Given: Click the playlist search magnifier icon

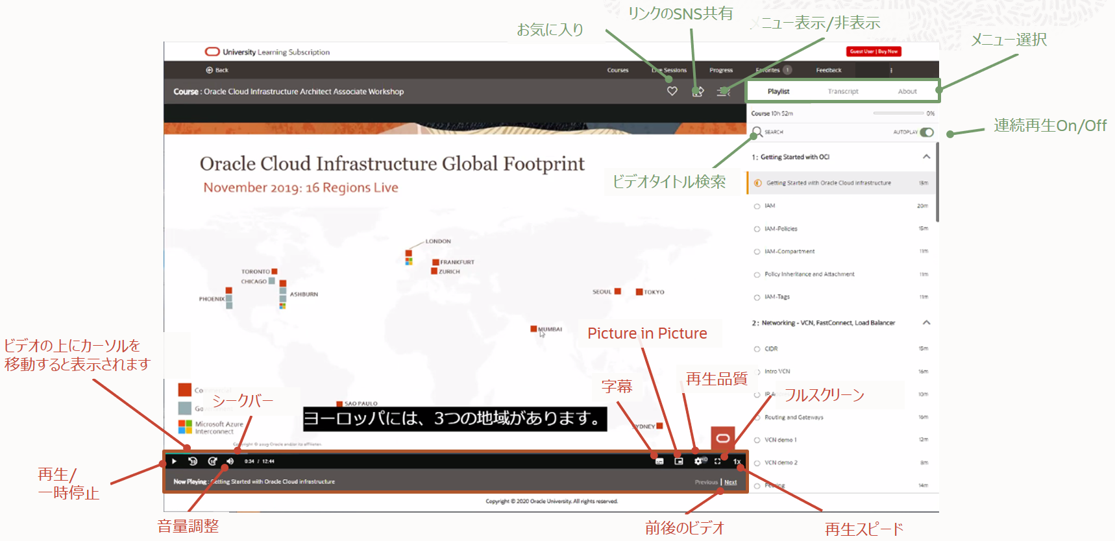Looking at the screenshot, I should (x=757, y=132).
